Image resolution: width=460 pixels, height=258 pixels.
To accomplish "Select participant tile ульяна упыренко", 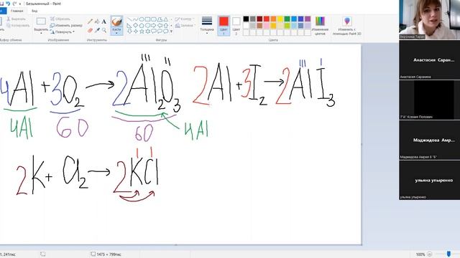I will [x=430, y=180].
